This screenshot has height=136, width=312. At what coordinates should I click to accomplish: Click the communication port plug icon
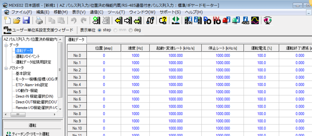(x=150, y=21)
